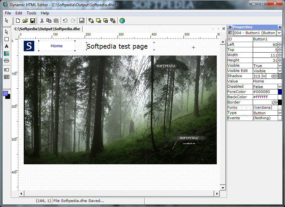Click the third yellow layer-order icon
This screenshot has height=207, width=285.
(106, 21)
